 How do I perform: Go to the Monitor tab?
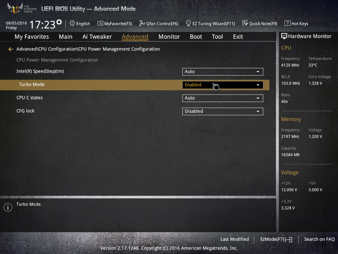tap(169, 37)
